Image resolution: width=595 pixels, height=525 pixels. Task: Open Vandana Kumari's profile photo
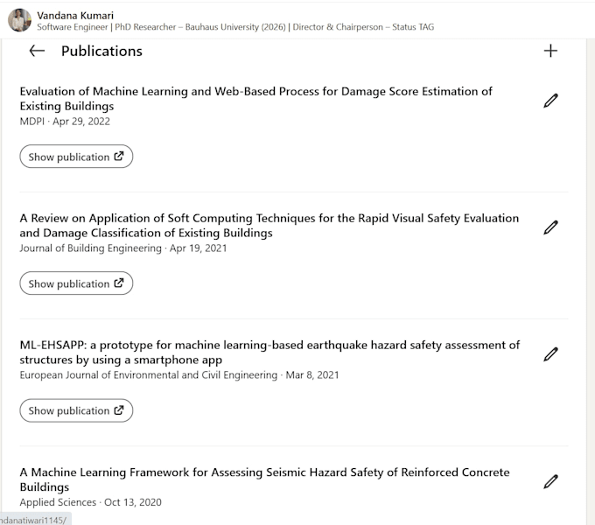pyautogui.click(x=19, y=20)
